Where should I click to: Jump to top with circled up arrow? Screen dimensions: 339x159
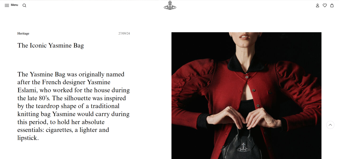pos(330,125)
